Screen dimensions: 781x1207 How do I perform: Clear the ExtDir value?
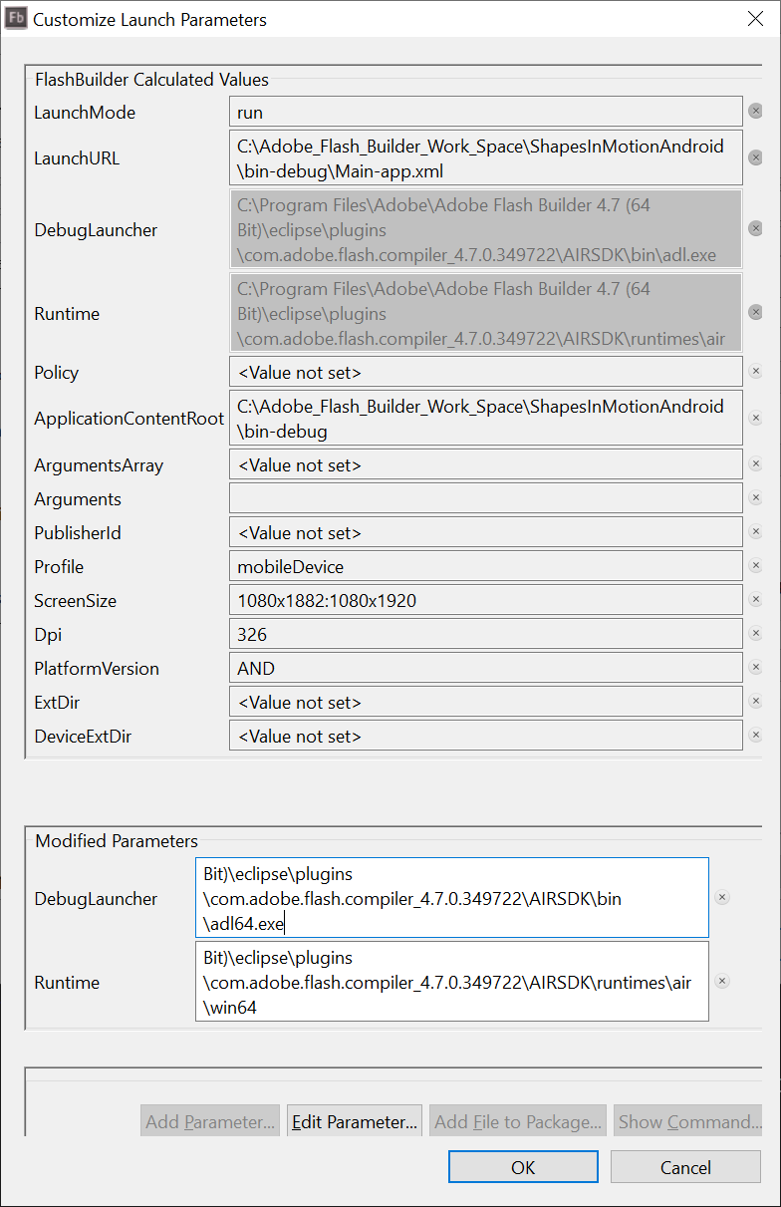click(x=755, y=701)
